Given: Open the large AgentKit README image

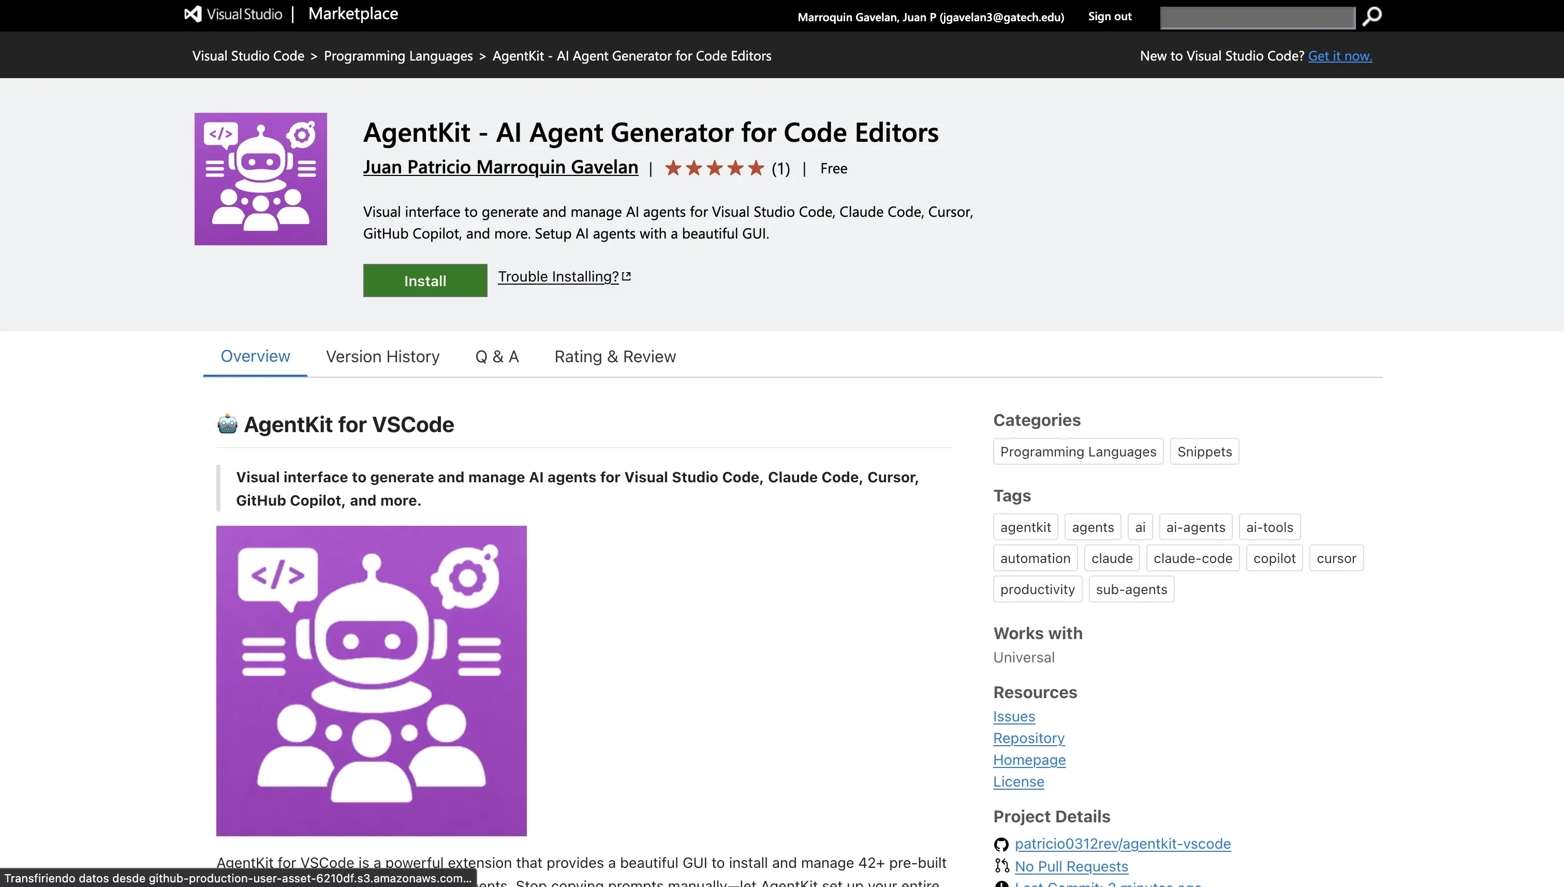Looking at the screenshot, I should click(371, 681).
